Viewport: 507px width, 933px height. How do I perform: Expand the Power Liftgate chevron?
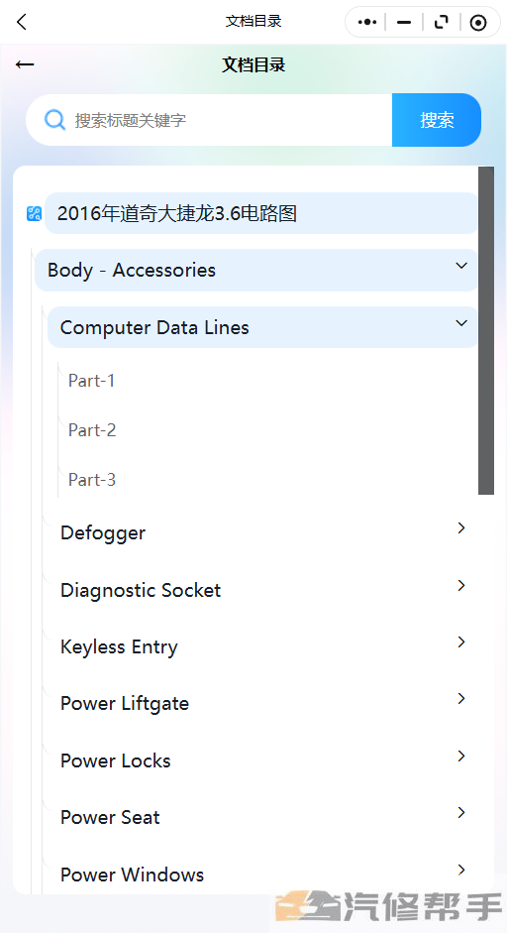tap(461, 699)
